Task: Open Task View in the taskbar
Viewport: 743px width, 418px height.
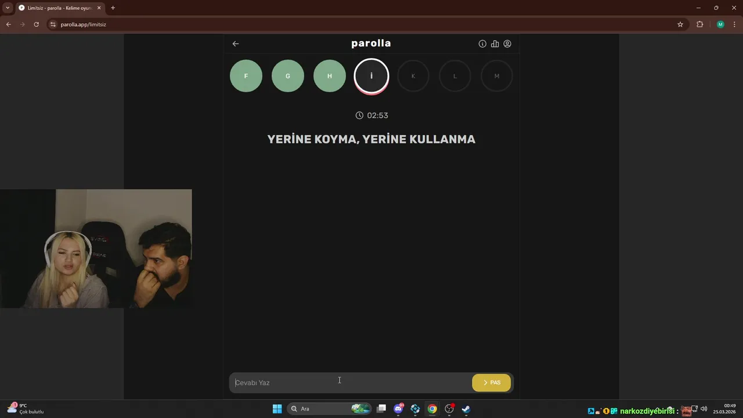Action: pyautogui.click(x=381, y=409)
